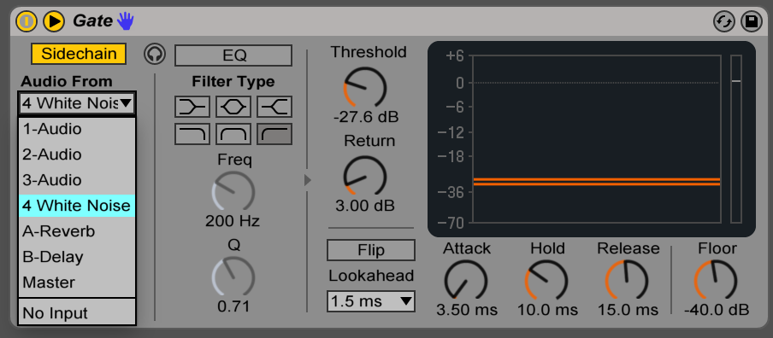Select bell peak filter type icon
The width and height of the screenshot is (773, 338).
(233, 107)
